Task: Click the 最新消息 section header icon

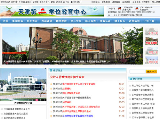Action: 51,70
